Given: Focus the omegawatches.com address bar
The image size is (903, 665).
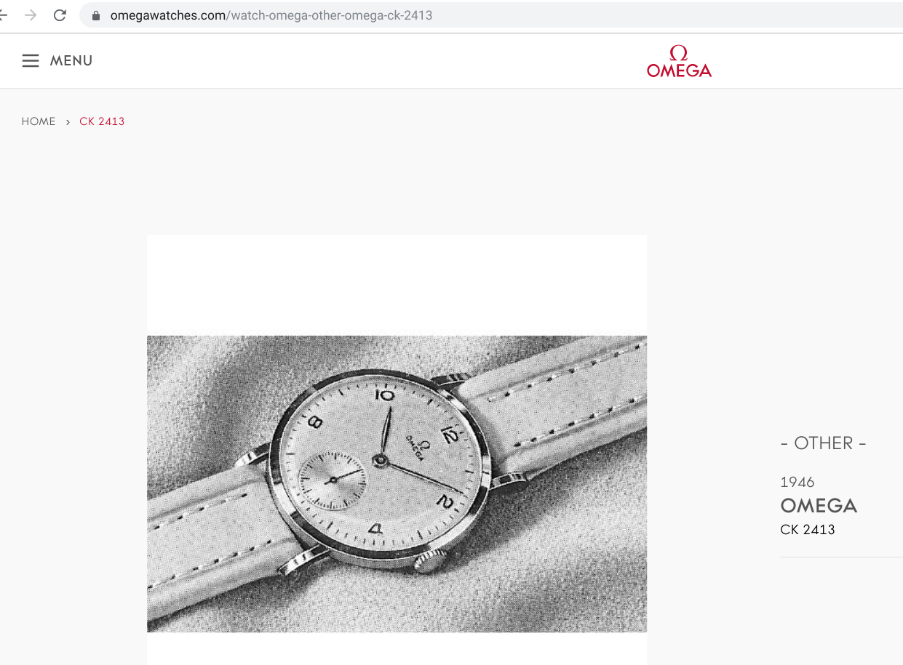Looking at the screenshot, I should point(491,15).
